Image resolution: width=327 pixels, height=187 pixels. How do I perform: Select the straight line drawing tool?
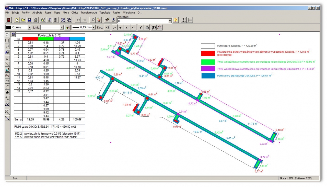pos(7,64)
